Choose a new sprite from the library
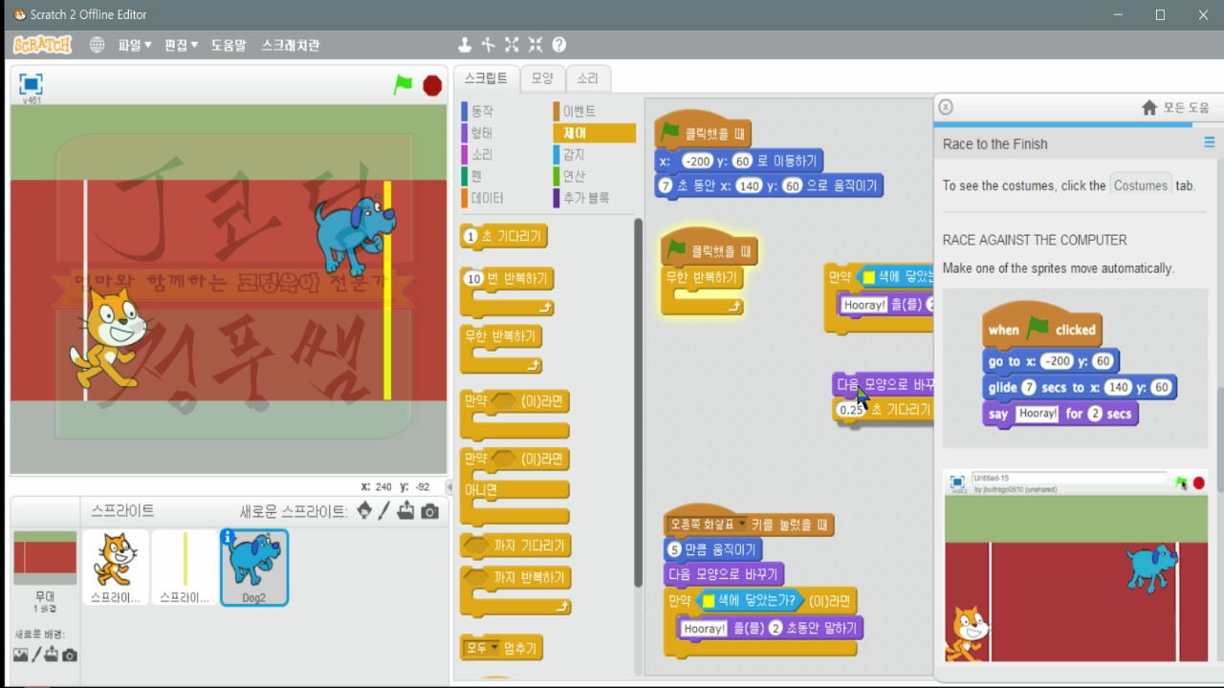Screen dimensions: 1224x688 coord(364,511)
